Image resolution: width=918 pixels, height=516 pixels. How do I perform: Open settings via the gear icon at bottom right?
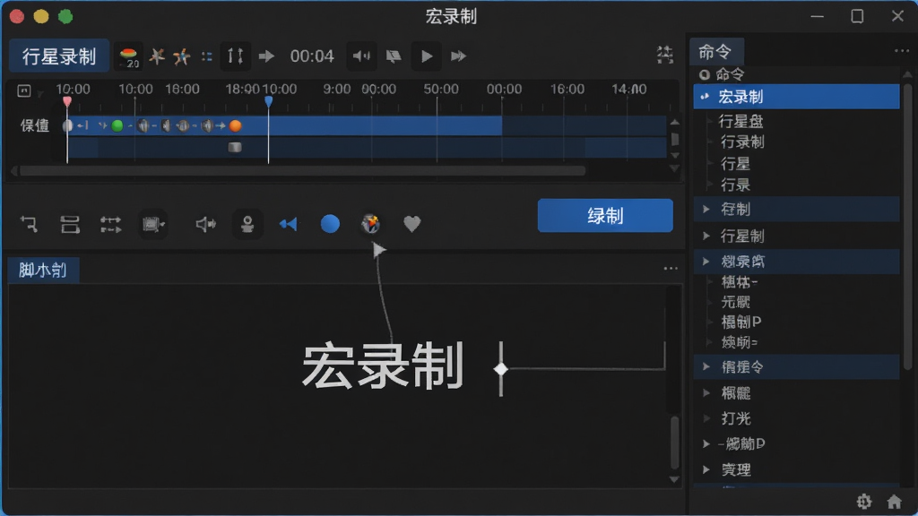[864, 502]
